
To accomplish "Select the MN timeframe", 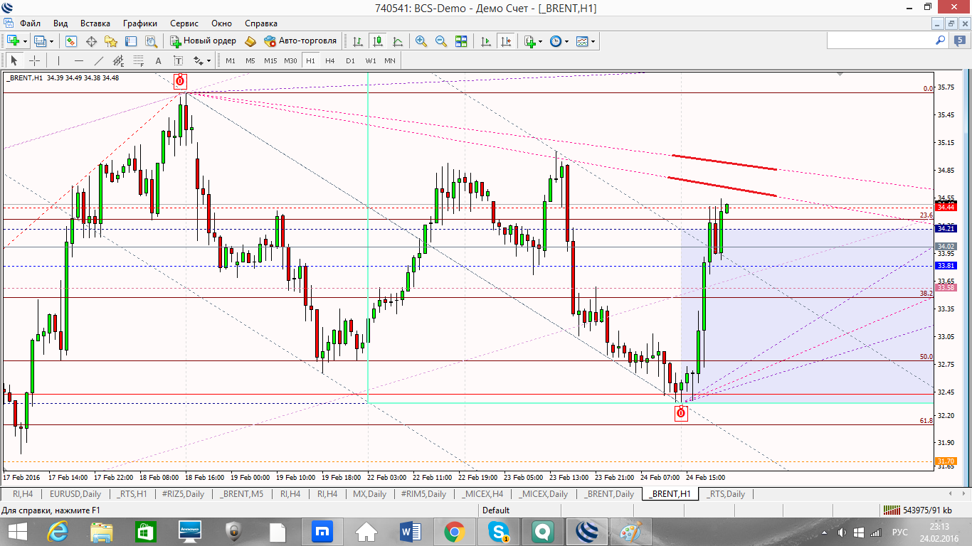I will [x=390, y=60].
